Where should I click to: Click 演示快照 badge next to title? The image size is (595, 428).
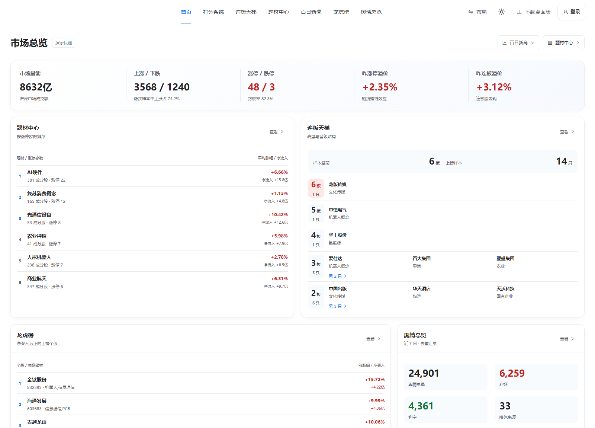(x=64, y=43)
